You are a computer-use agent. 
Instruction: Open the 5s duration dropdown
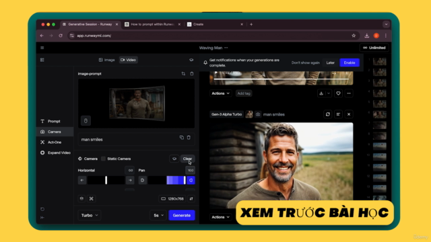158,215
